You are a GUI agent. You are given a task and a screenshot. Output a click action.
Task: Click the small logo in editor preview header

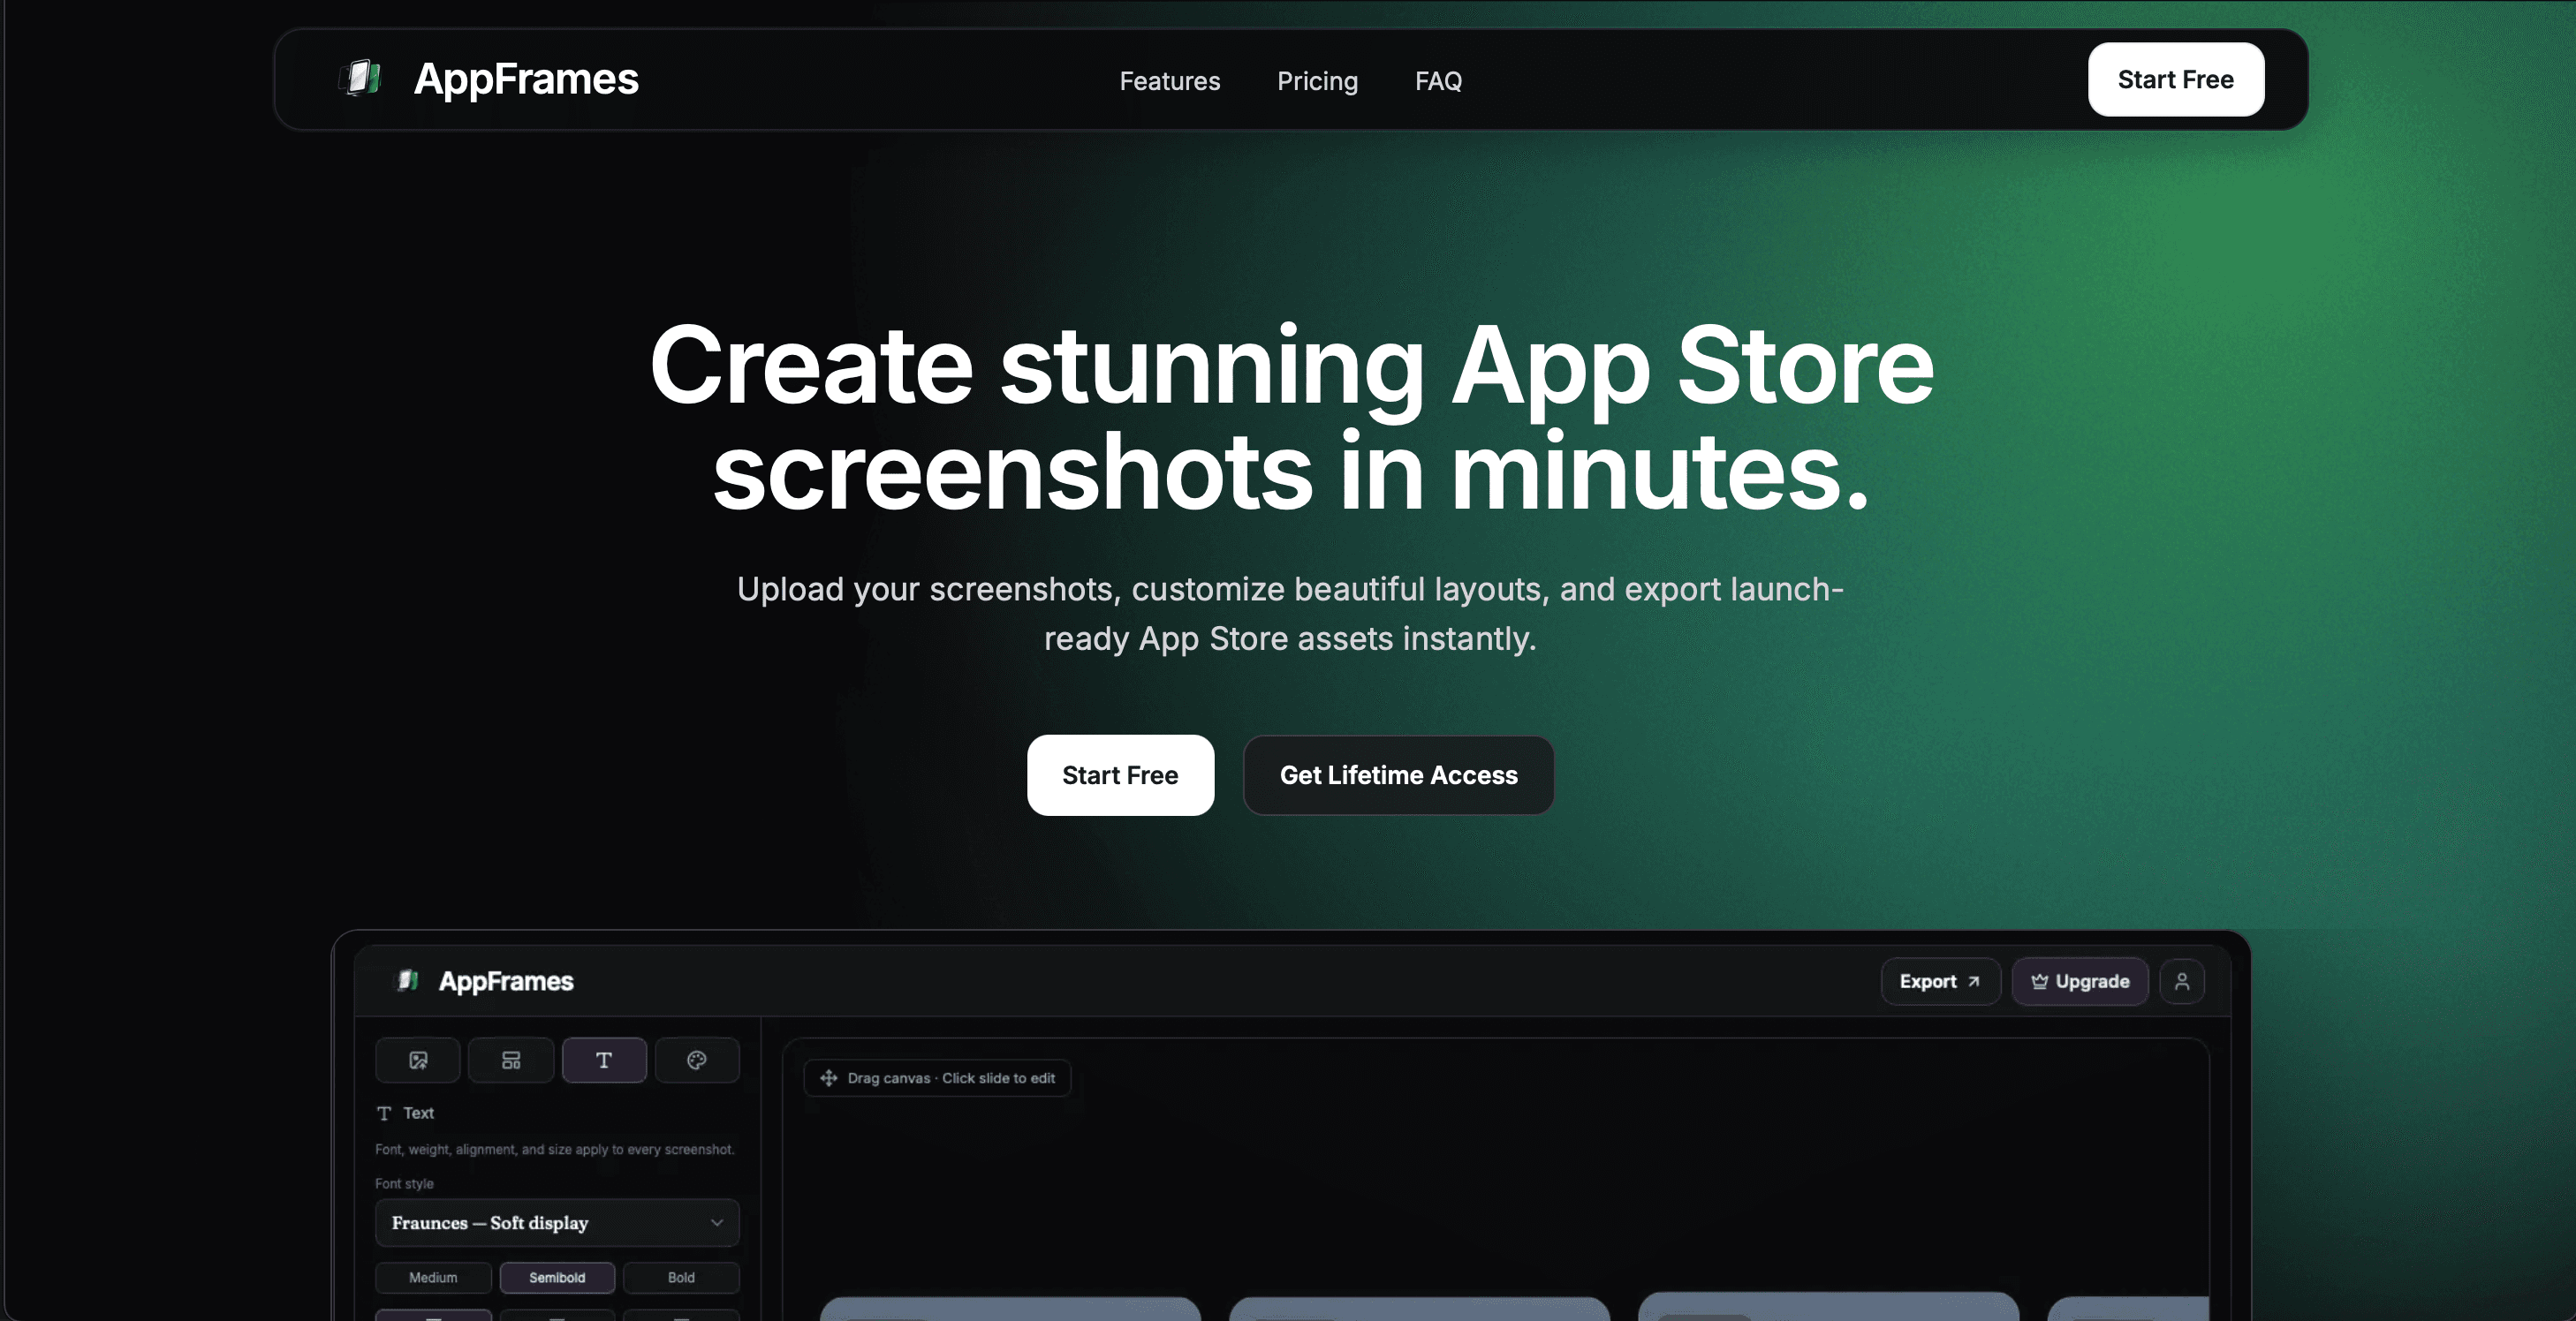click(x=408, y=980)
